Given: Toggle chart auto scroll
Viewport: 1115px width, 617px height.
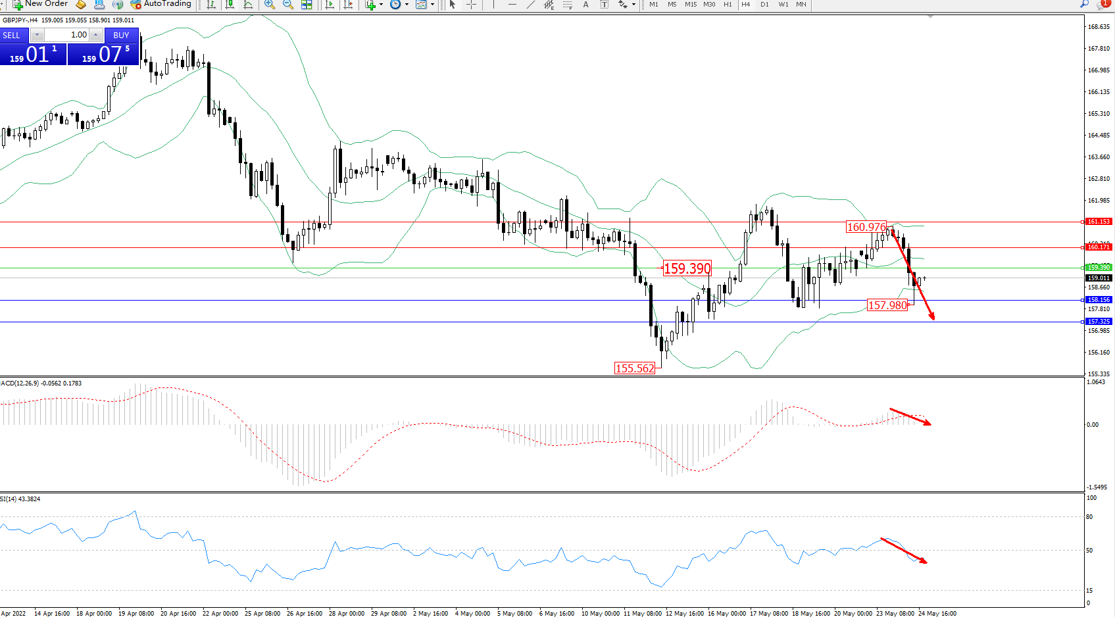Looking at the screenshot, I should 330,5.
